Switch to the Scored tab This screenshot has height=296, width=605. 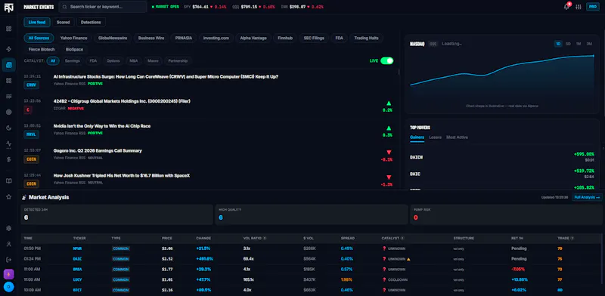coord(64,23)
